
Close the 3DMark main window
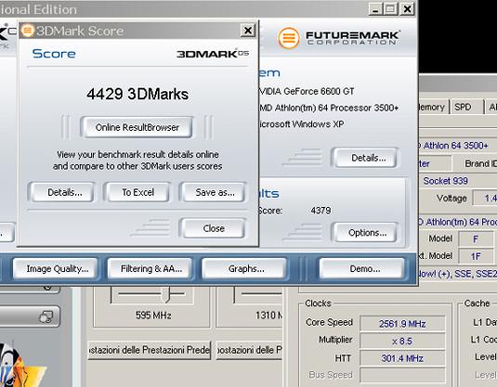407,9
